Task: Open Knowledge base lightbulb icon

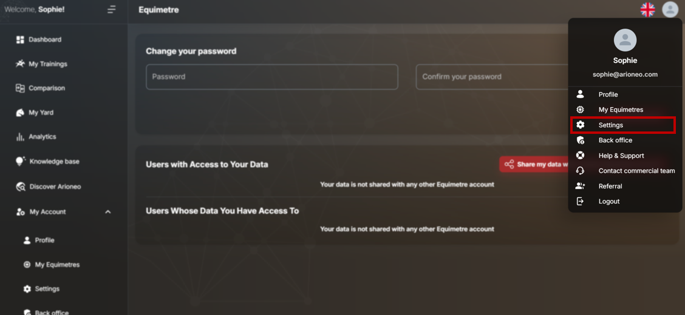Action: (21, 161)
